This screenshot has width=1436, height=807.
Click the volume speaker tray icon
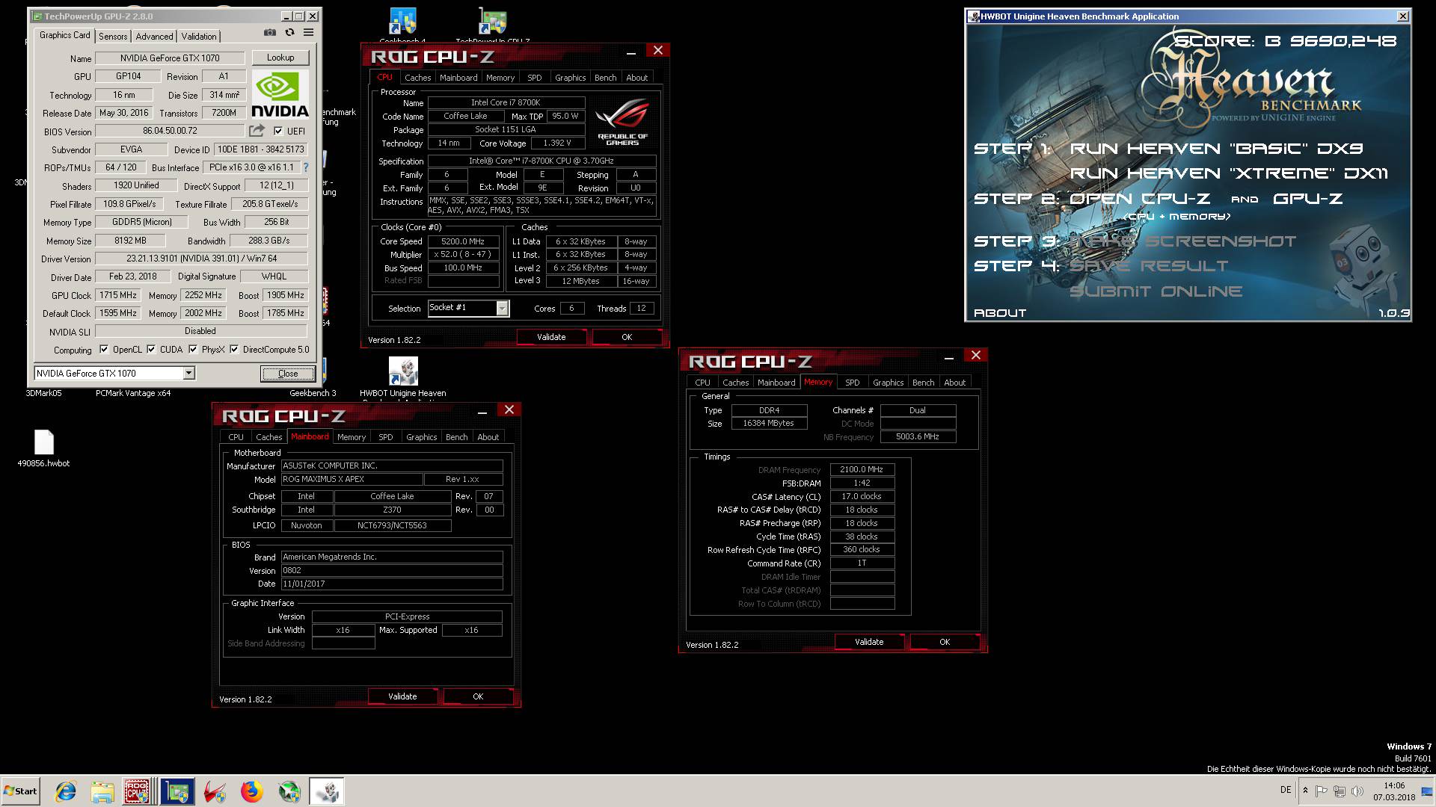click(1357, 791)
